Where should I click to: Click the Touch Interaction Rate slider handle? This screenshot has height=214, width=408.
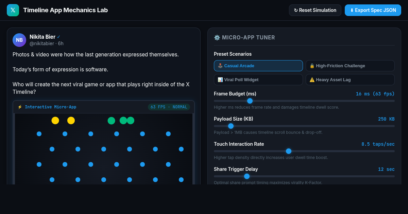[x=289, y=151]
